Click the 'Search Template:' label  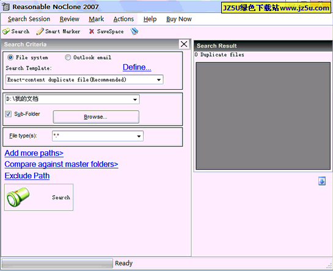coord(29,68)
